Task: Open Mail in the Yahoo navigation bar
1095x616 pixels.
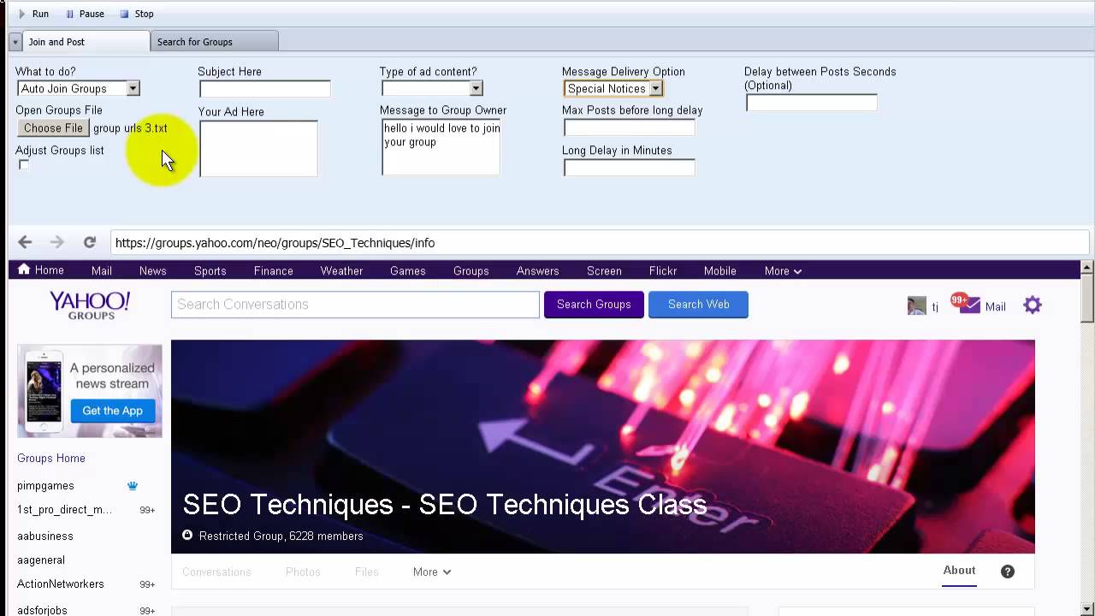Action: click(102, 270)
